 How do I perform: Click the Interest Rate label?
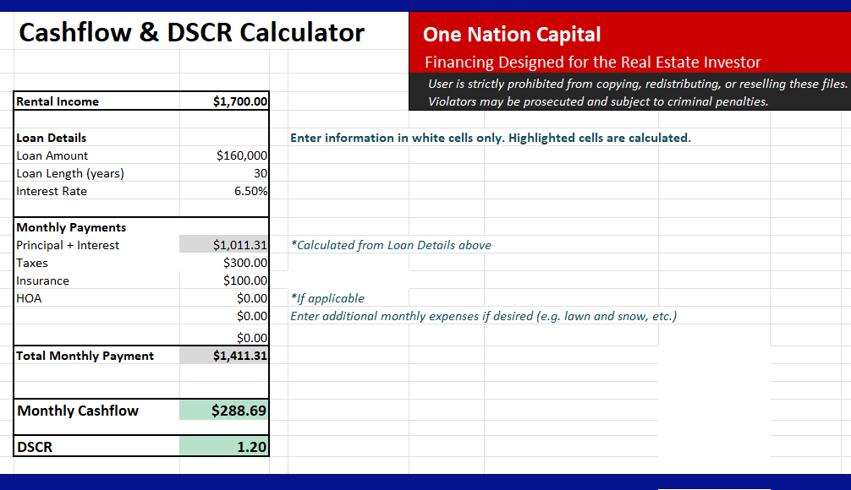[x=52, y=191]
